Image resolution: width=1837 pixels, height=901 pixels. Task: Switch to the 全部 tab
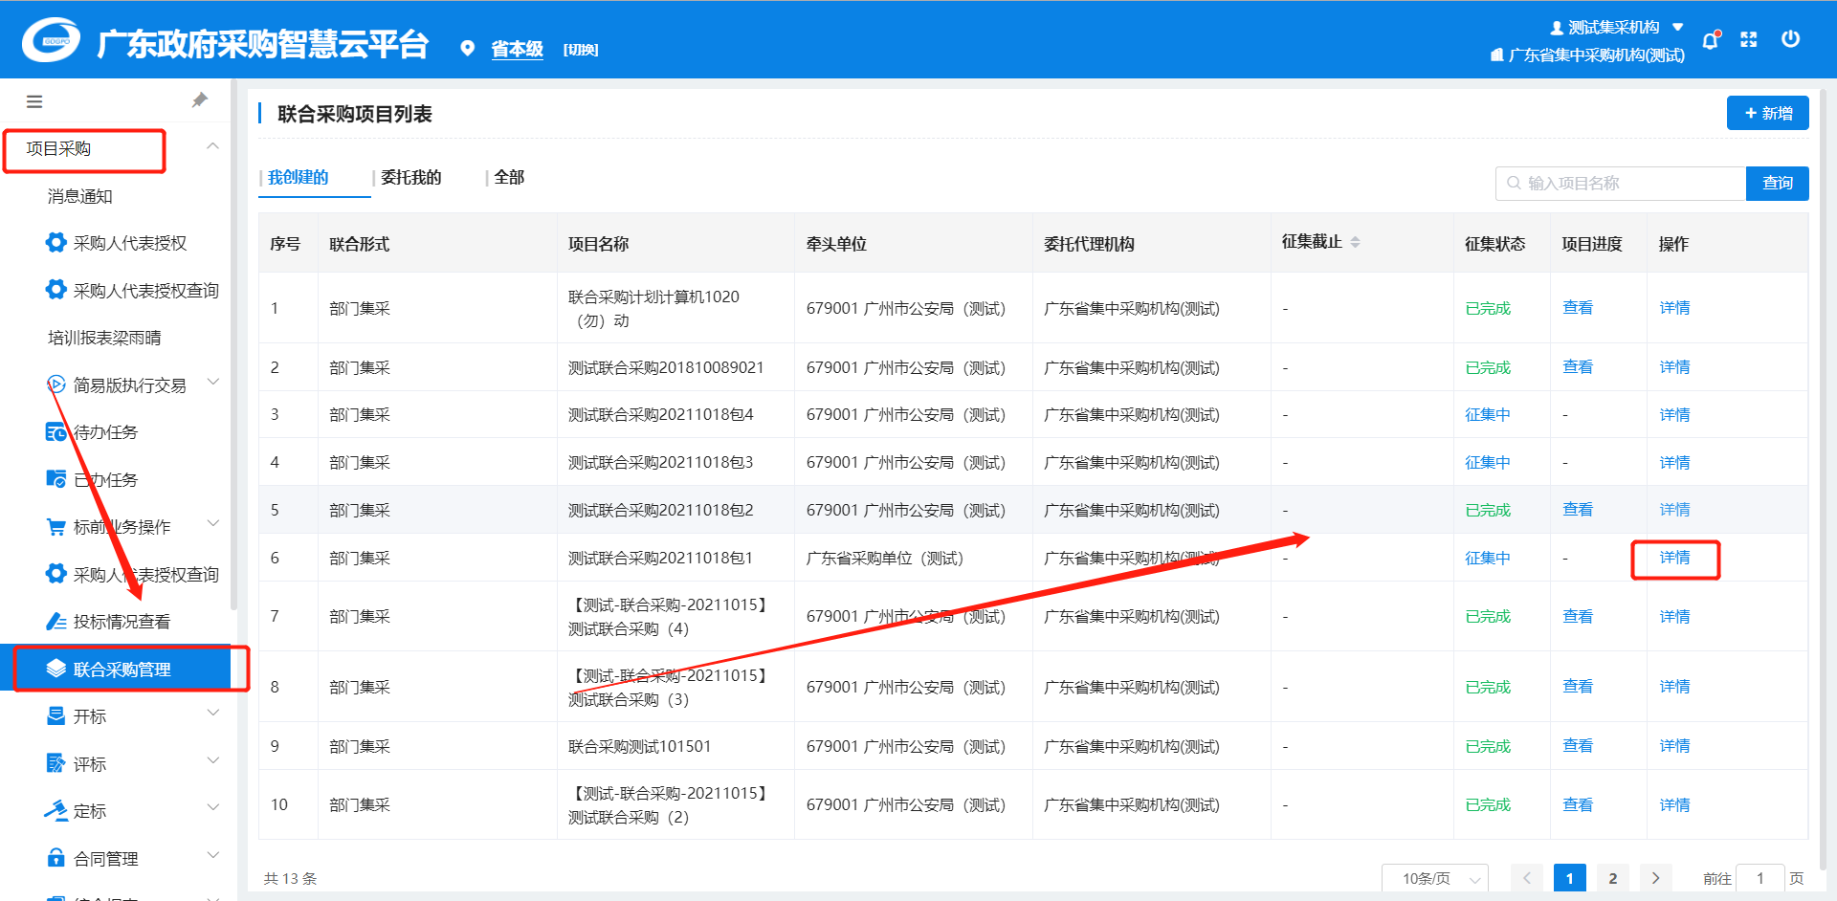509,177
